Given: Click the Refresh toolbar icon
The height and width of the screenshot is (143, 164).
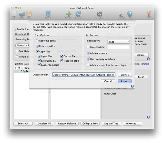Looking at the screenshot, I should click(x=78, y=14).
